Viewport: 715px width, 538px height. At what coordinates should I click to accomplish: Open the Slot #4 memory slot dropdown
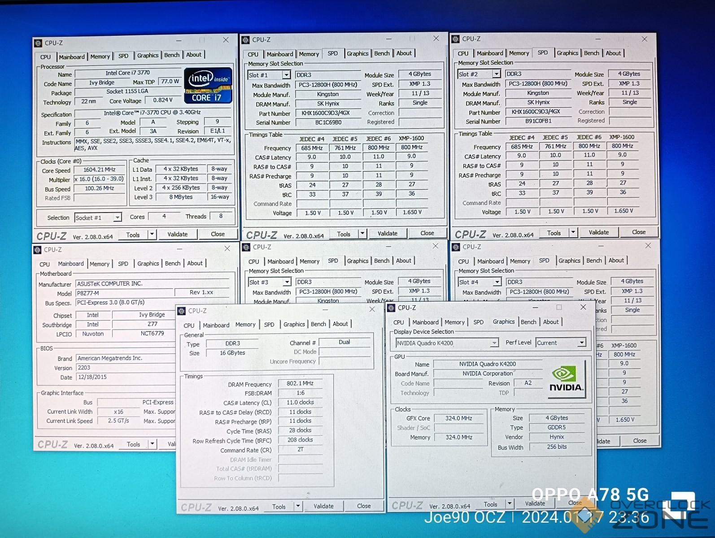tap(497, 282)
